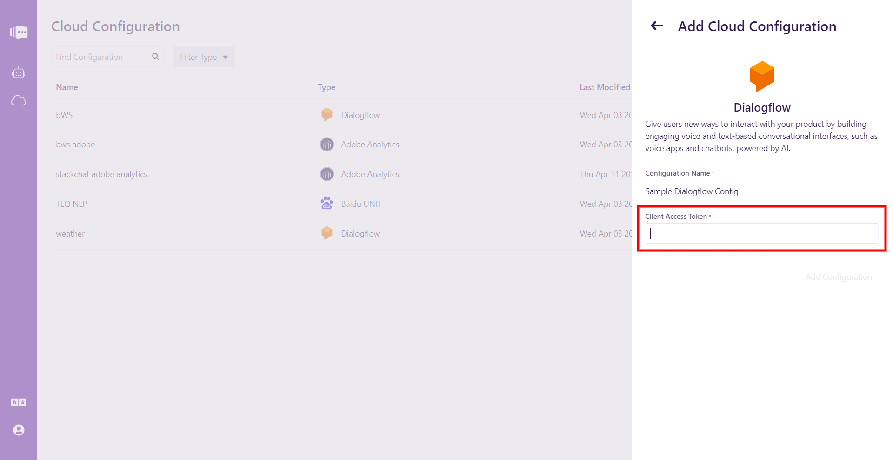Go back using the left arrow icon
The width and height of the screenshot is (893, 460).
pyautogui.click(x=657, y=26)
